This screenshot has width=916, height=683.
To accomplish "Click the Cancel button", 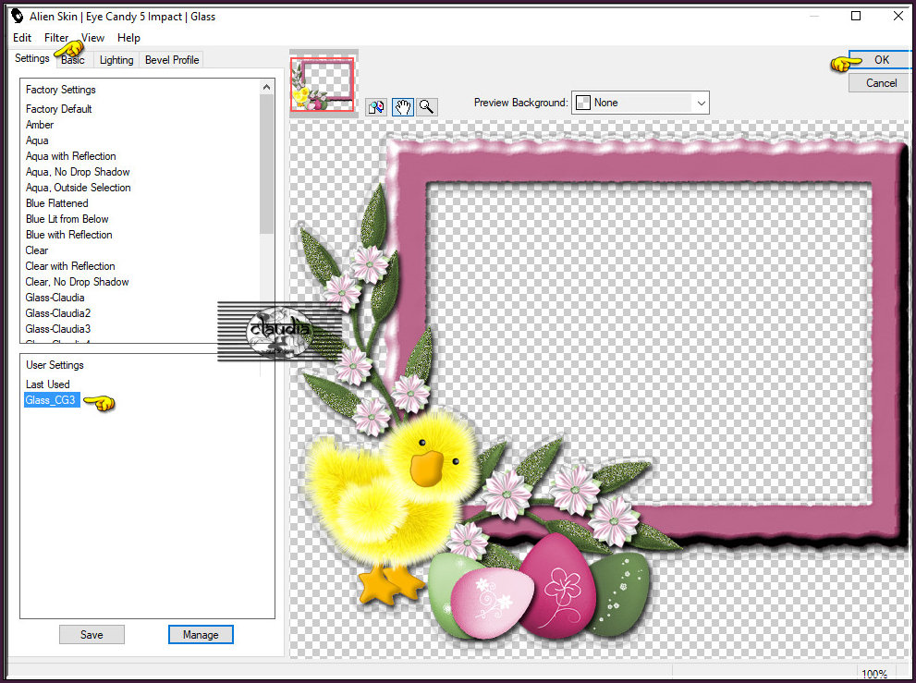I will [881, 83].
